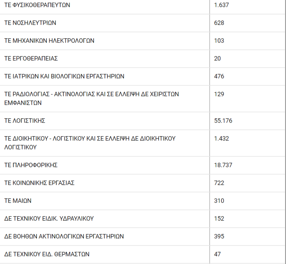The width and height of the screenshot is (286, 264).
Task: Select the value 18.737 cell
Action: [223, 165]
